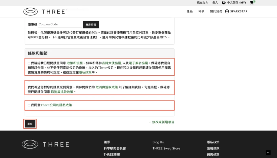The height and width of the screenshot is (158, 277).
Task: Click the THREE logo in header
Action: [x=45, y=12]
